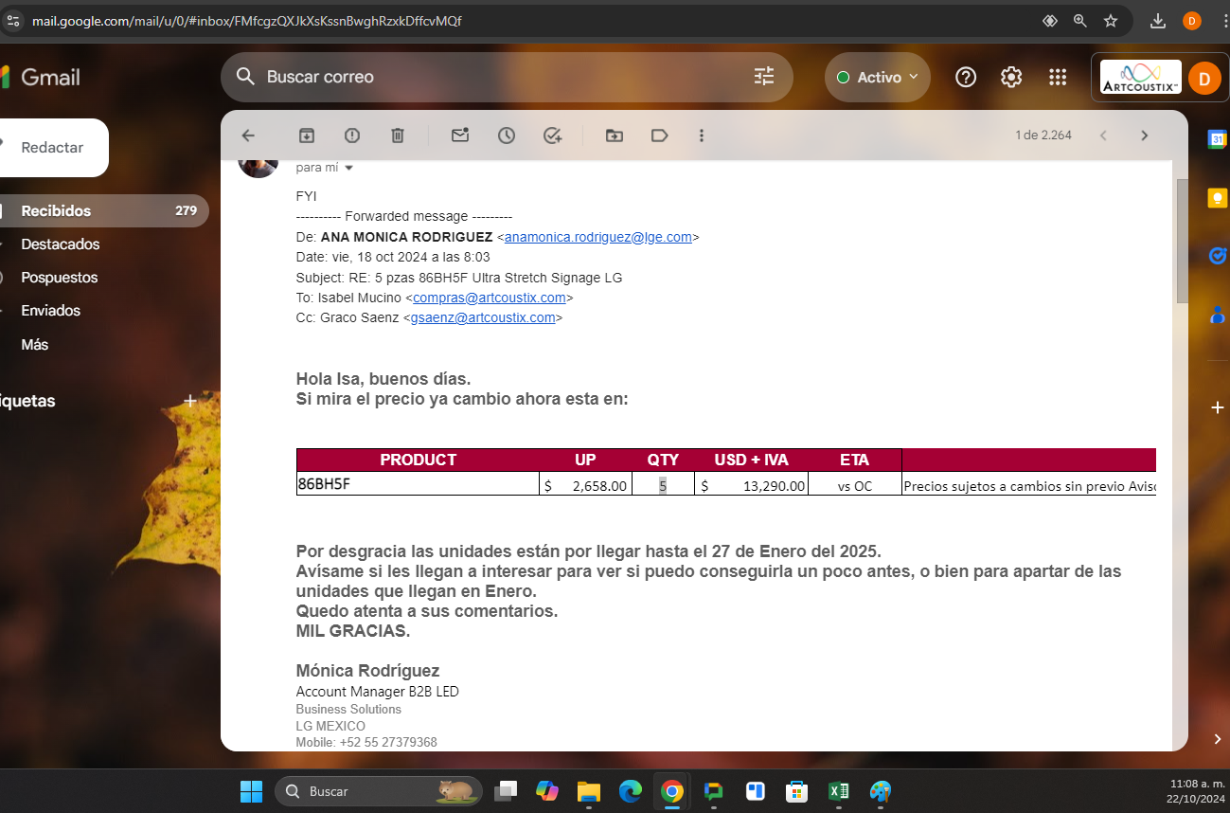
Task: Click the email vertical scrollbar
Action: tap(1182, 241)
